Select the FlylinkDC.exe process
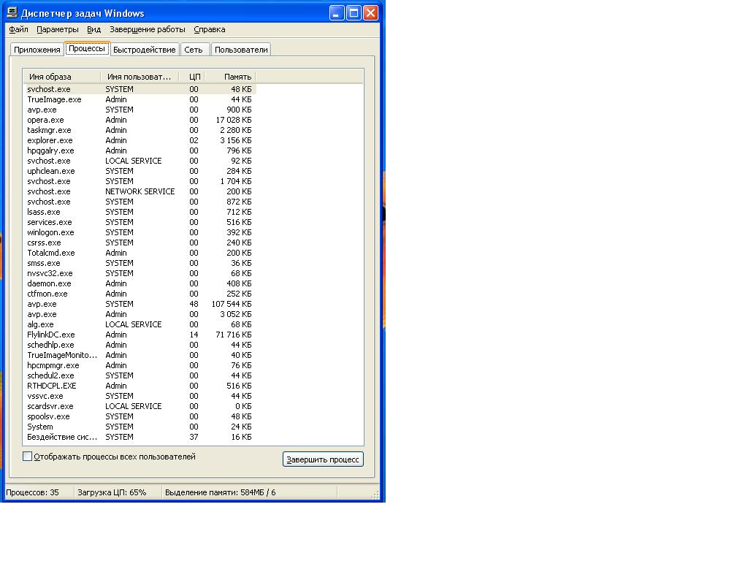Screen dimensions: 748x561 click(140, 335)
